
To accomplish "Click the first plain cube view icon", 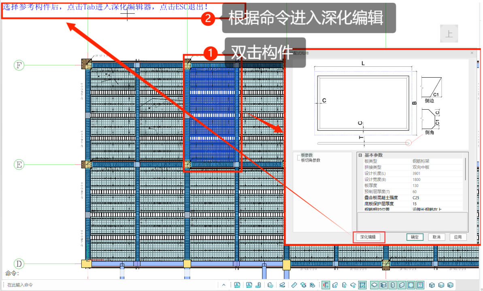I will coord(432,285).
